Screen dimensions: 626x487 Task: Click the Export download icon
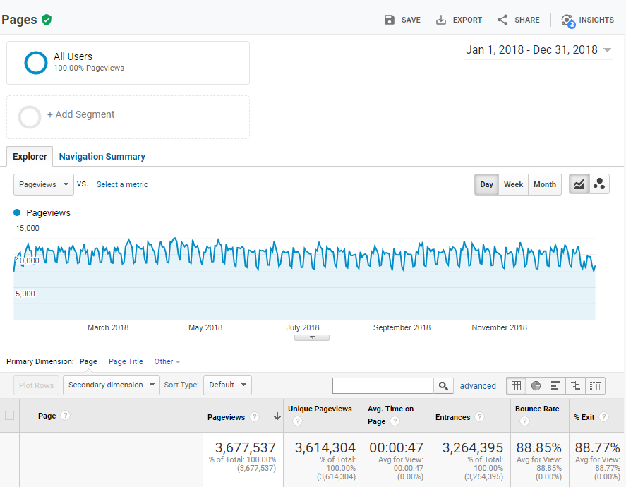pyautogui.click(x=441, y=20)
